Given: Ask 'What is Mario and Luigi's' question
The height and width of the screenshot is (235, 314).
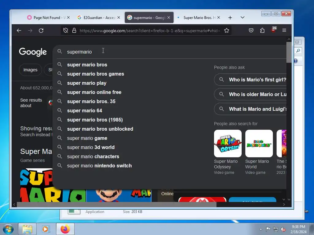Looking at the screenshot, I should pyautogui.click(x=250, y=109).
